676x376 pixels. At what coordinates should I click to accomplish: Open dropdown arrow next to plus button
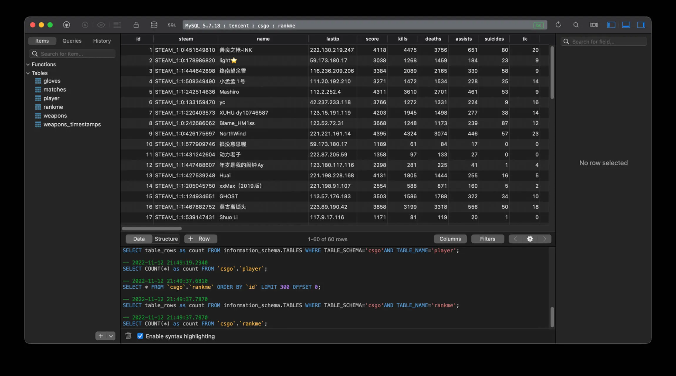(x=111, y=336)
